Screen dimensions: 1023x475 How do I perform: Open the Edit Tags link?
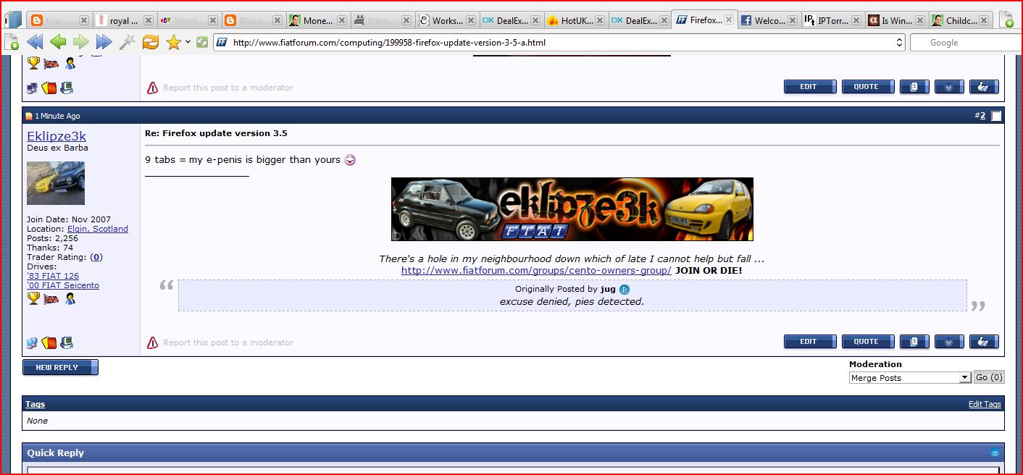coord(984,404)
